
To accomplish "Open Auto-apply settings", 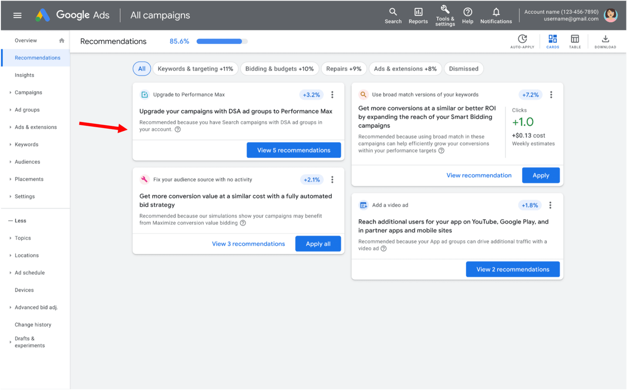I will point(522,41).
